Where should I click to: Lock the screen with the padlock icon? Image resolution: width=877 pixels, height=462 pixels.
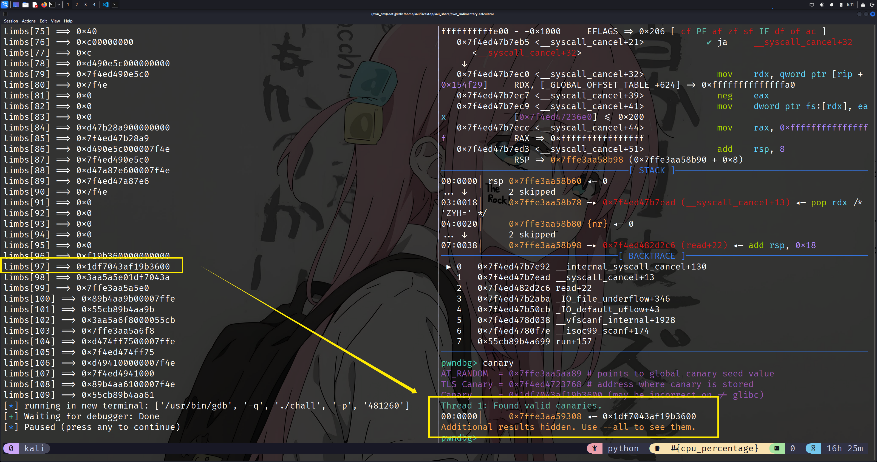[x=863, y=4]
